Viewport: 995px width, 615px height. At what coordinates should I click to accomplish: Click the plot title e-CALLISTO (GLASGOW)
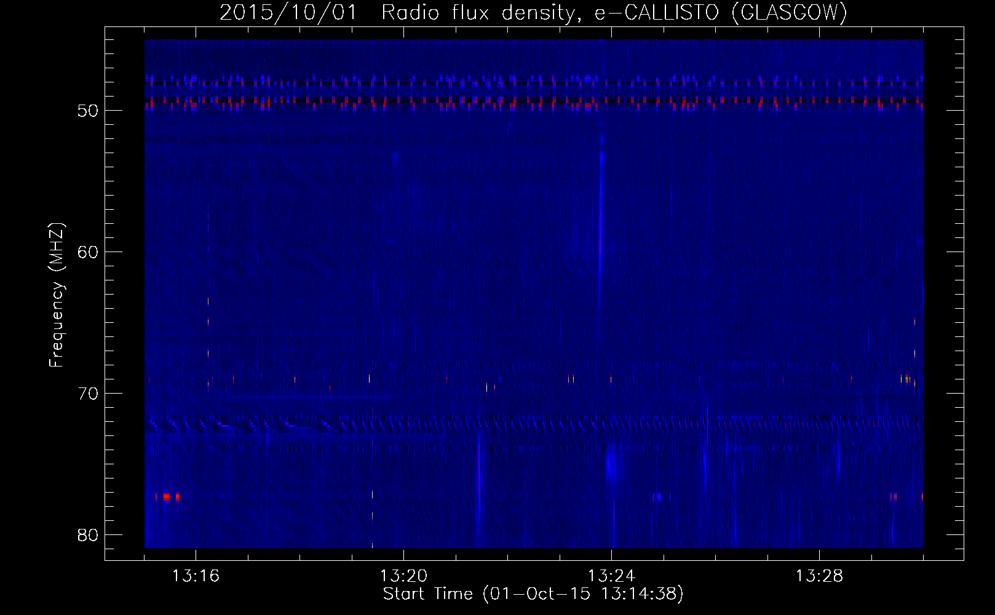(722, 13)
